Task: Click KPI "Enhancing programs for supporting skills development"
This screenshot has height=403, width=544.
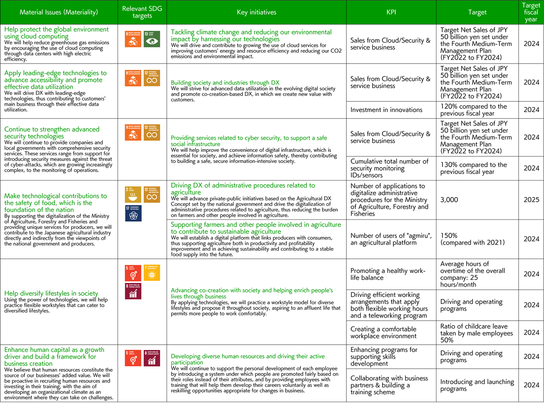Action: tap(384, 356)
